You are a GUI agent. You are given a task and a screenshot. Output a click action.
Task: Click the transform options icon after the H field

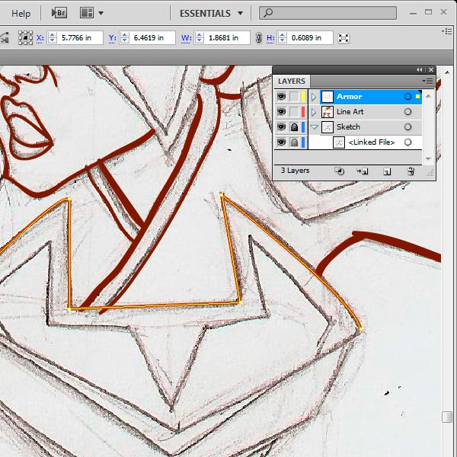344,38
